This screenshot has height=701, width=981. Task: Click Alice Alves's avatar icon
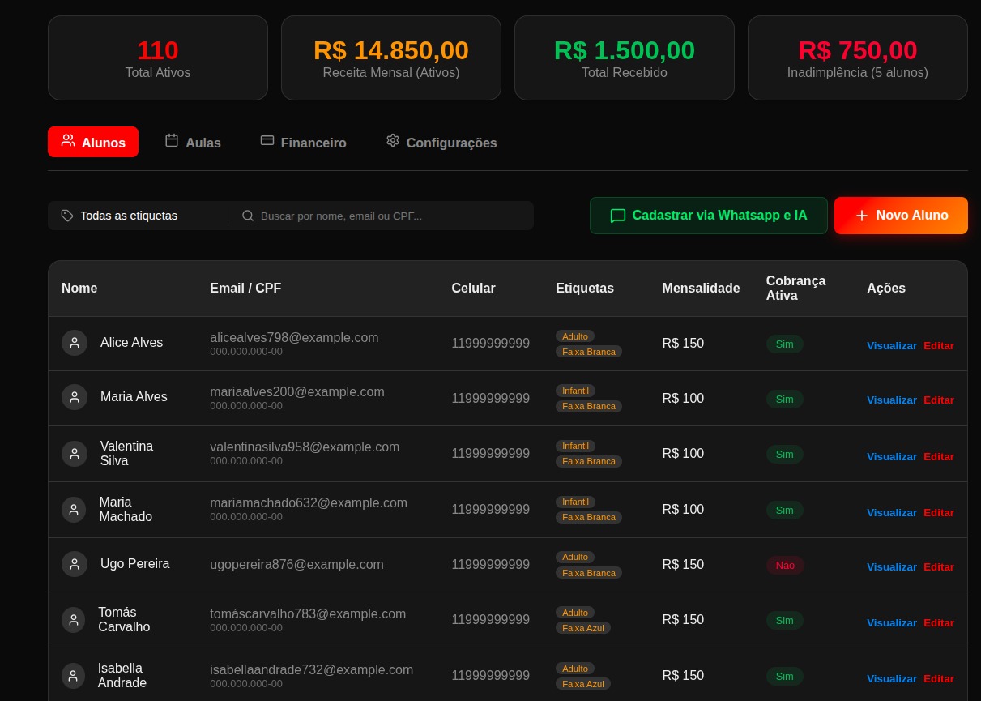[75, 343]
